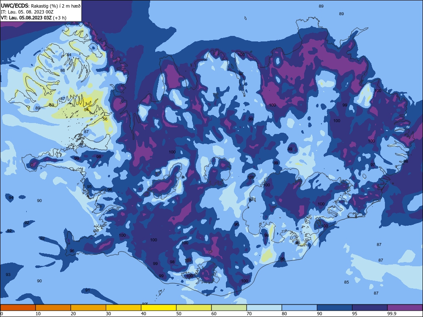This screenshot has height=317, width=423.
Task: Click the 60–70 light green legend swatch
Action: 229,308
